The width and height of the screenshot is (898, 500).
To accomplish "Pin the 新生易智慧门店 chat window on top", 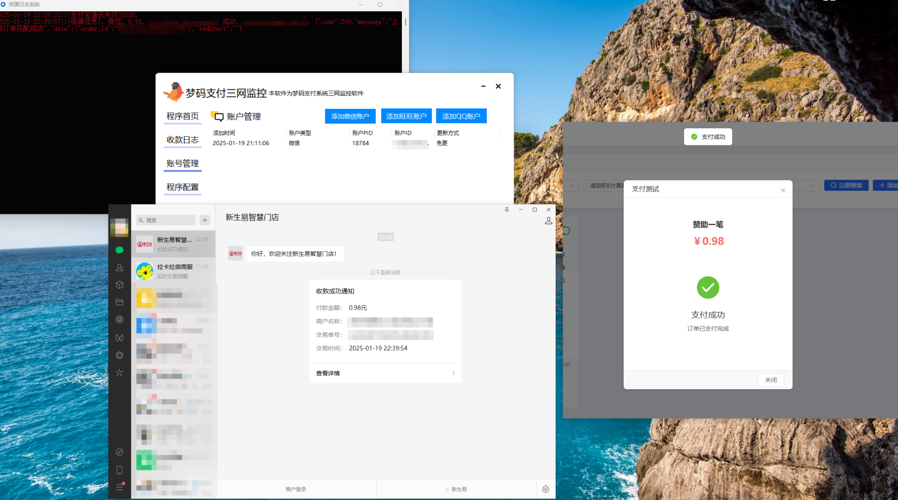I will coord(507,210).
